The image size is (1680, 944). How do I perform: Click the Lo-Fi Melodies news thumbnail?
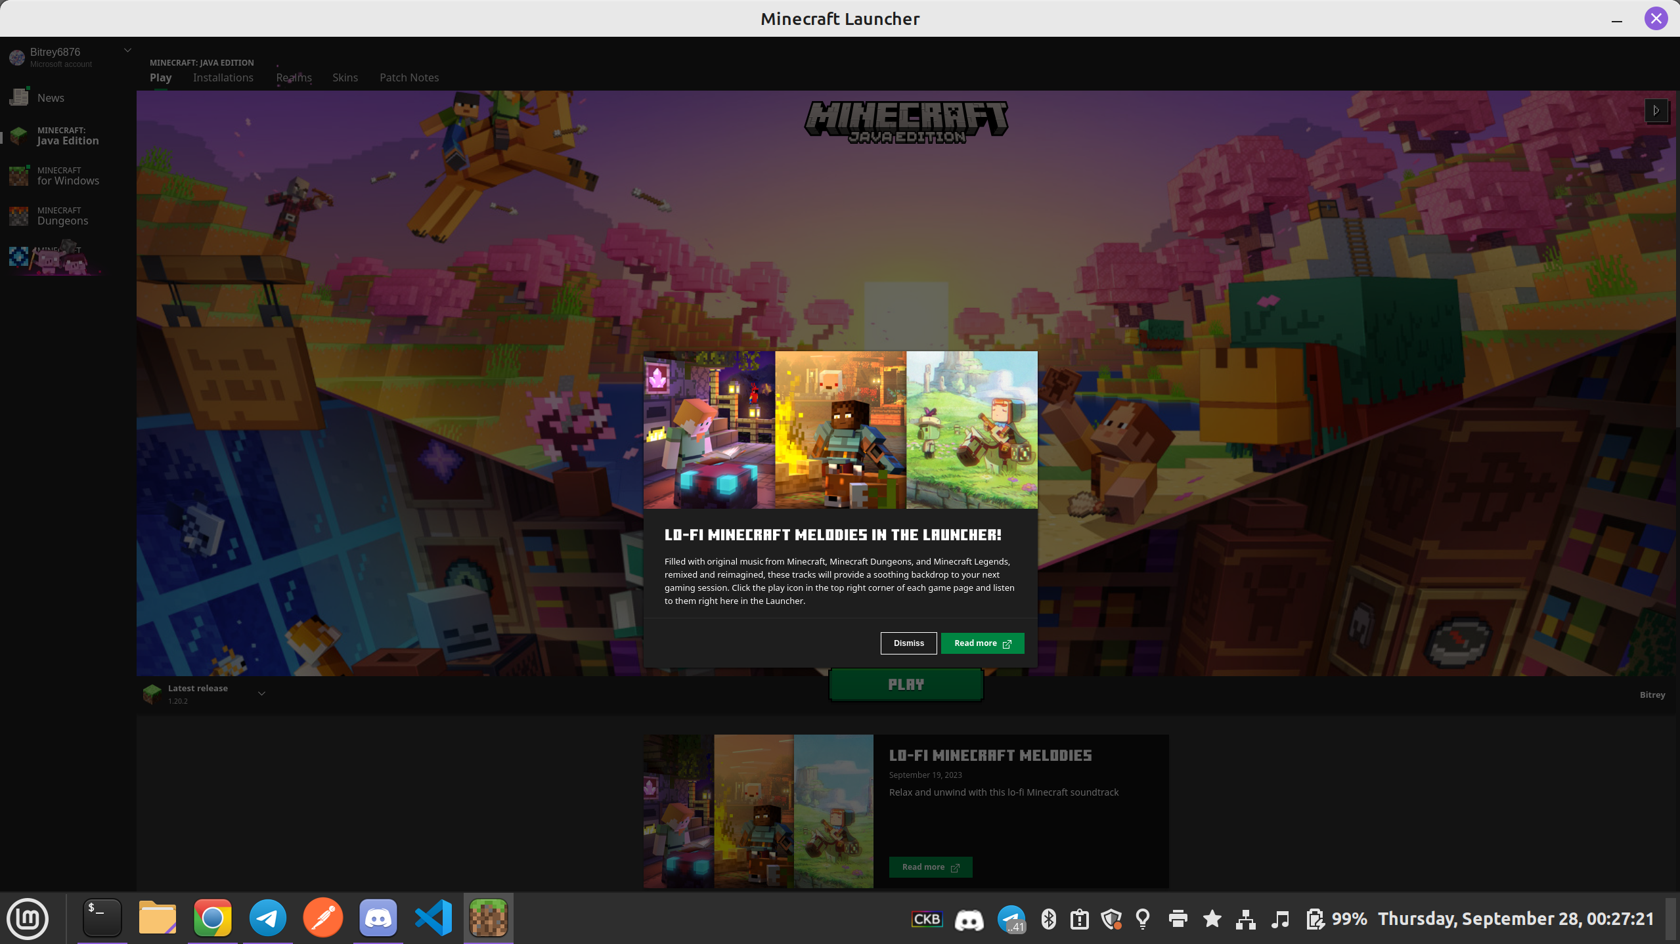[758, 811]
